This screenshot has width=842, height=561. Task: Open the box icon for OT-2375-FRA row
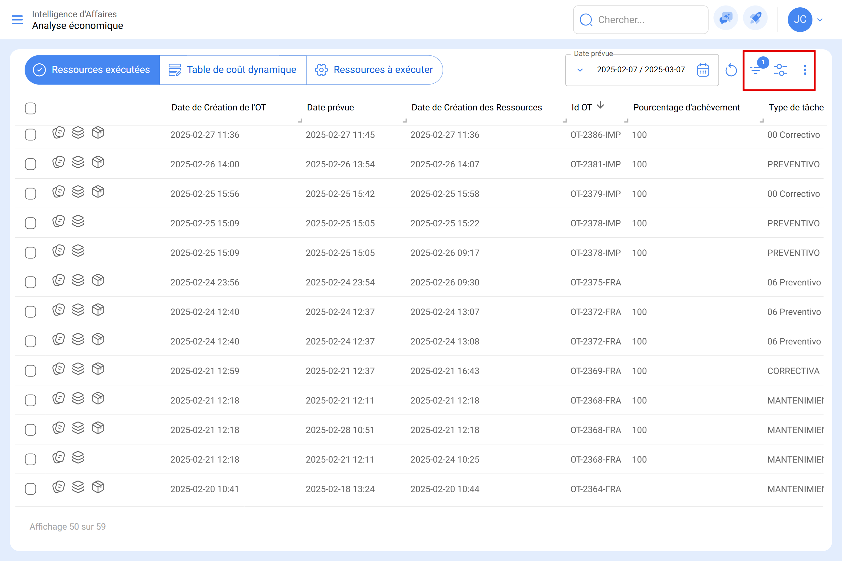[98, 280]
